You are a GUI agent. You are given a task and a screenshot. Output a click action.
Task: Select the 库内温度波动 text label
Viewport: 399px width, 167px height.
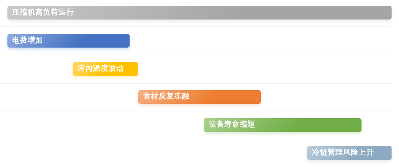point(100,68)
